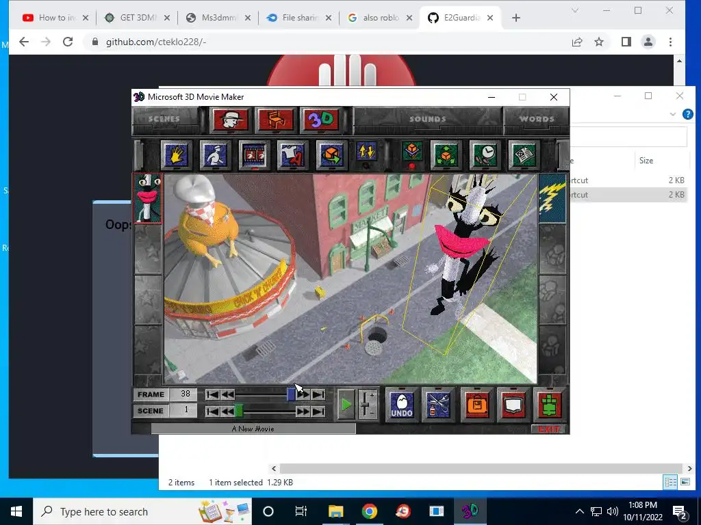Screen dimensions: 701x525
Task: Open the 3D Words button
Action: tap(321, 120)
